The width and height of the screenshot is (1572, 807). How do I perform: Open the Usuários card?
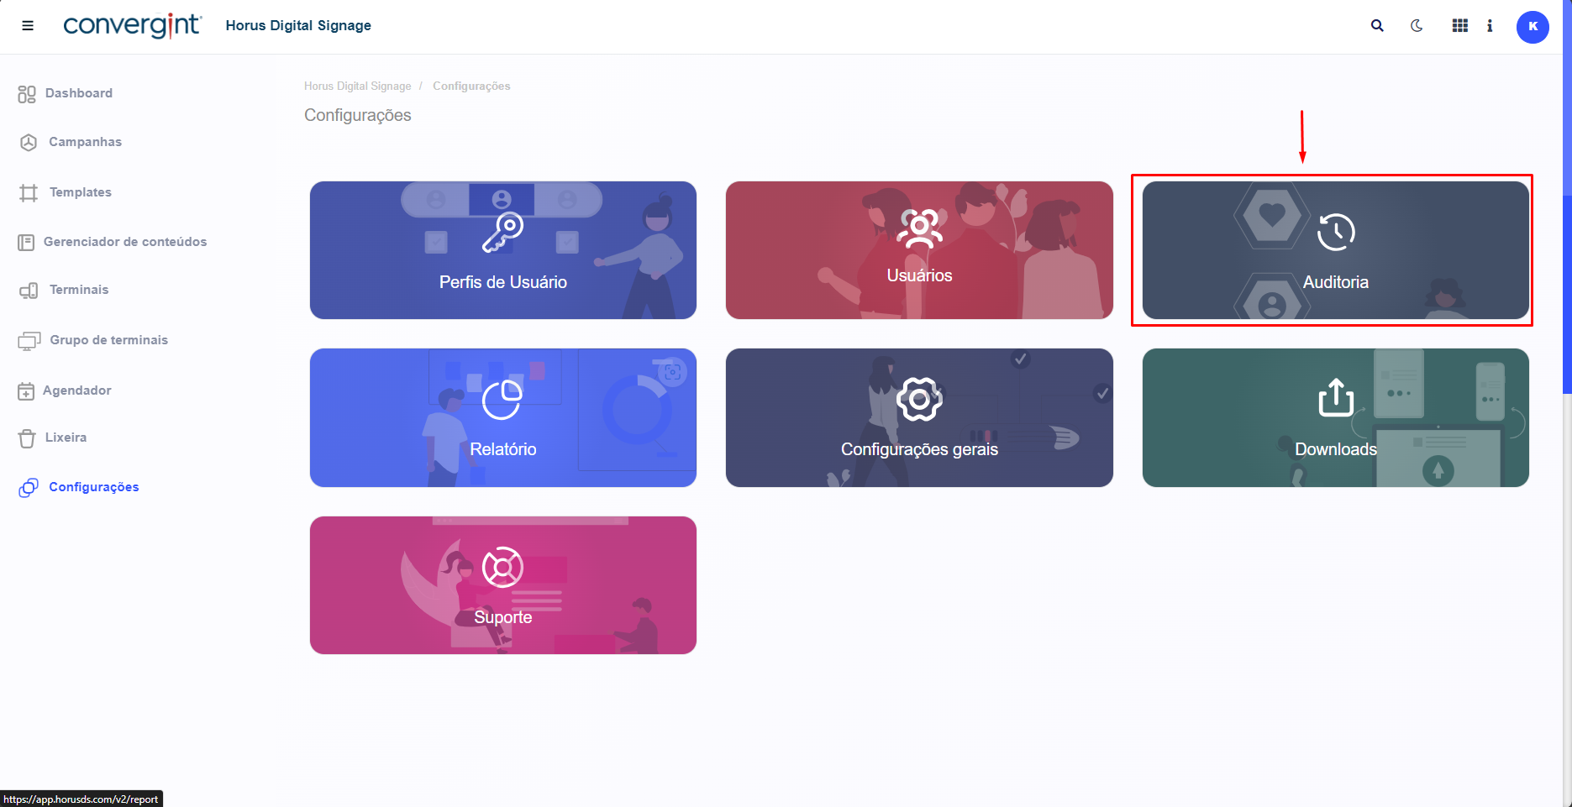(919, 250)
